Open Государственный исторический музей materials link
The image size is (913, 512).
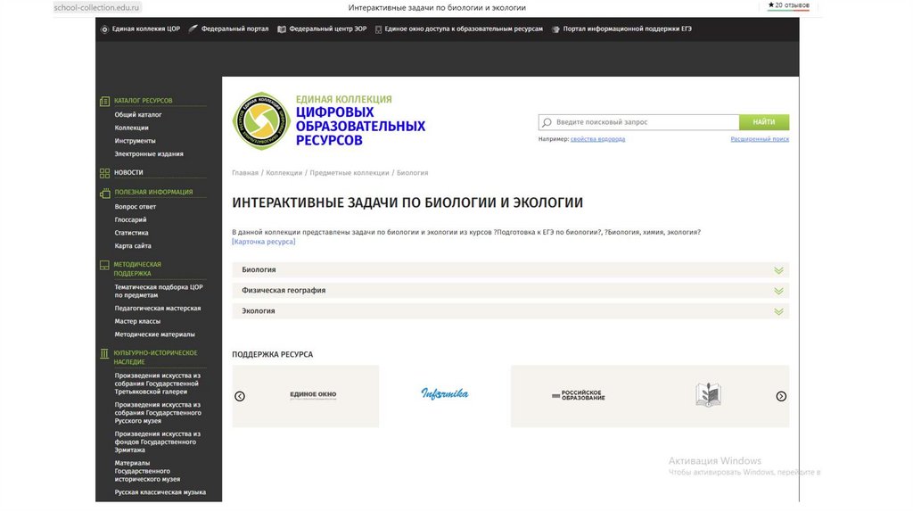(147, 471)
